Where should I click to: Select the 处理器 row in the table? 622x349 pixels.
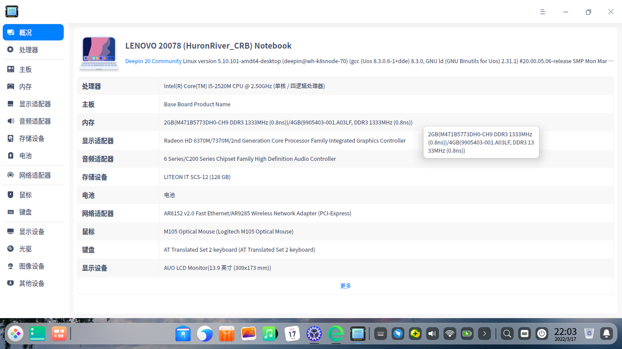[346, 86]
